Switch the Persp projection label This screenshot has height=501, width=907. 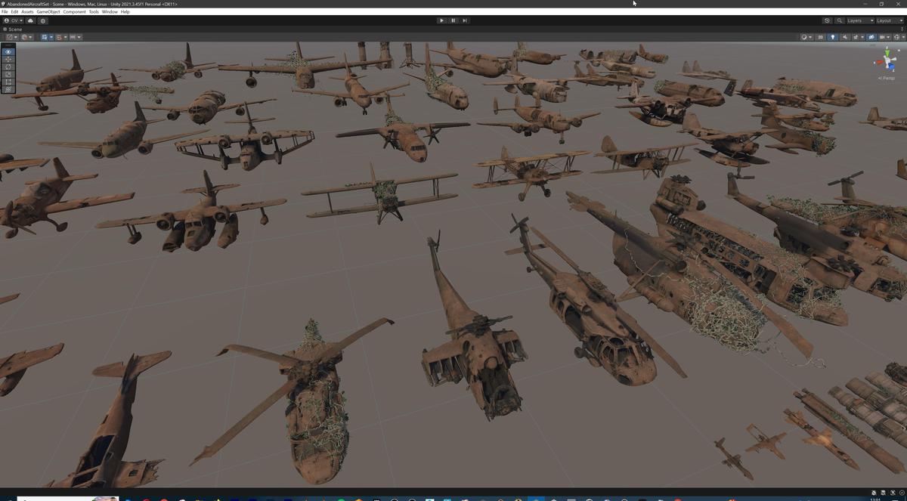point(887,78)
